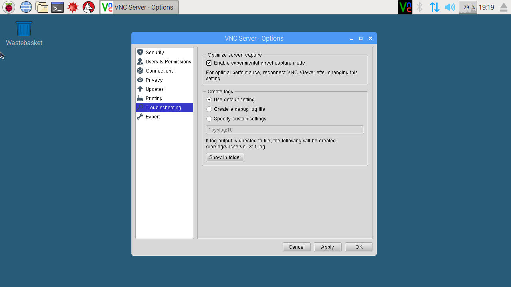Select the Troubleshooting sidebar item
The image size is (511, 287).
point(164,107)
